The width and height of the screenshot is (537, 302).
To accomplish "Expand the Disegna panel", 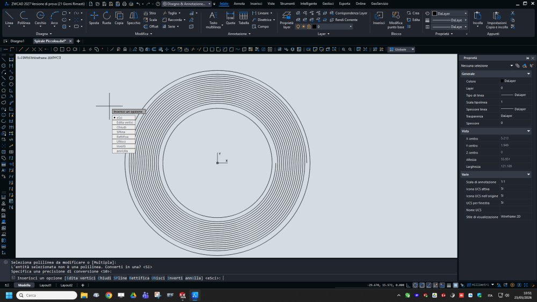I will (x=44, y=34).
